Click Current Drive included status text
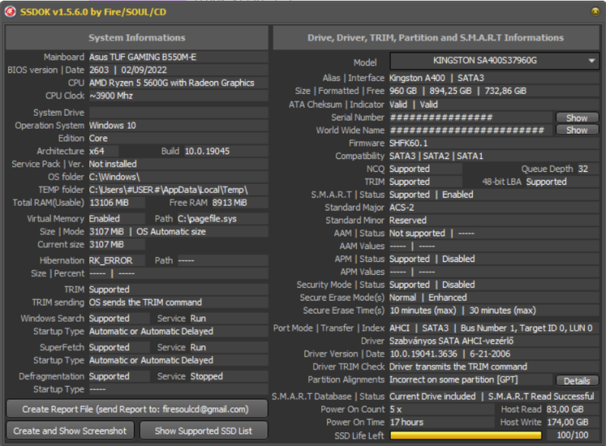606x446 pixels. coord(433,397)
